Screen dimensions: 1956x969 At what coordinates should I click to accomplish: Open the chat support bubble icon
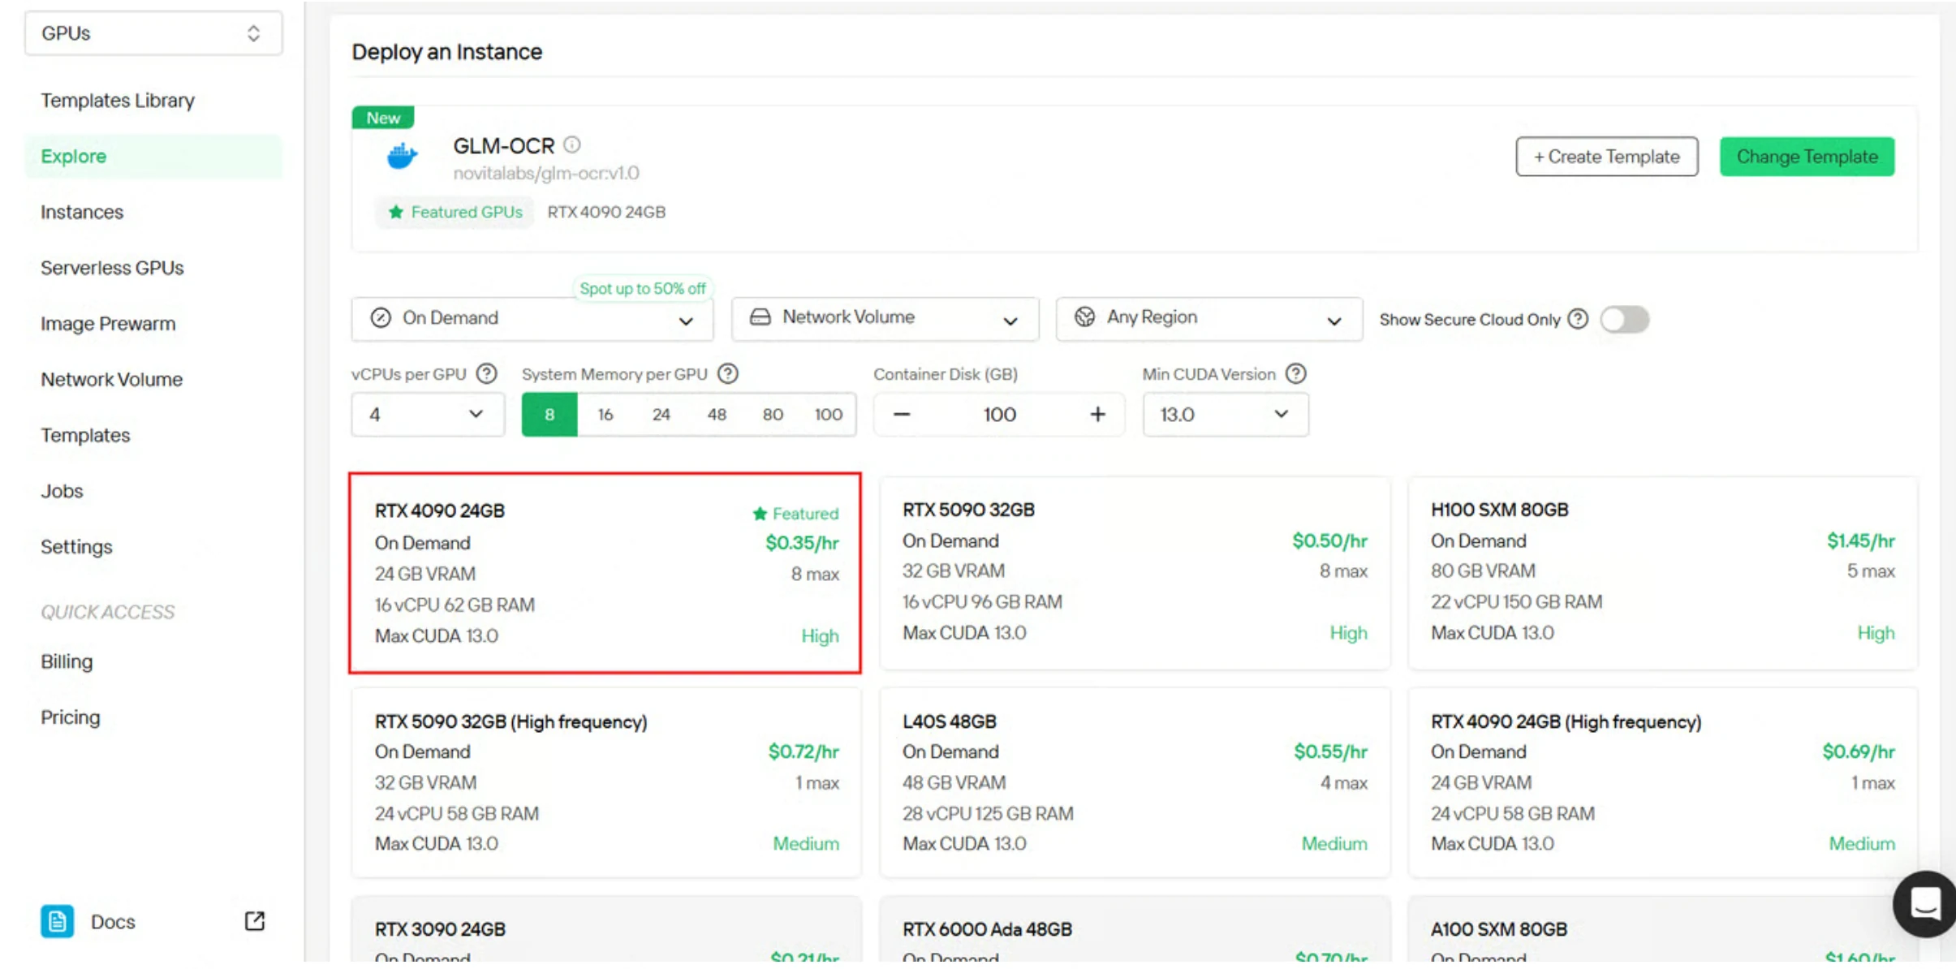[x=1924, y=903]
